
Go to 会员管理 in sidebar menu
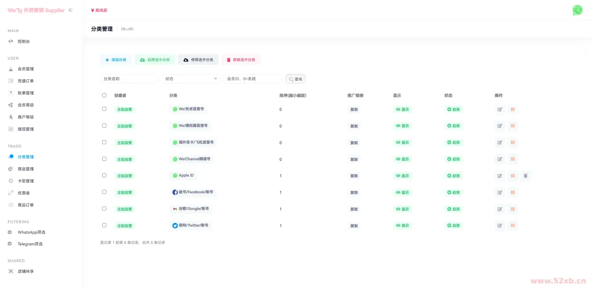click(x=26, y=69)
